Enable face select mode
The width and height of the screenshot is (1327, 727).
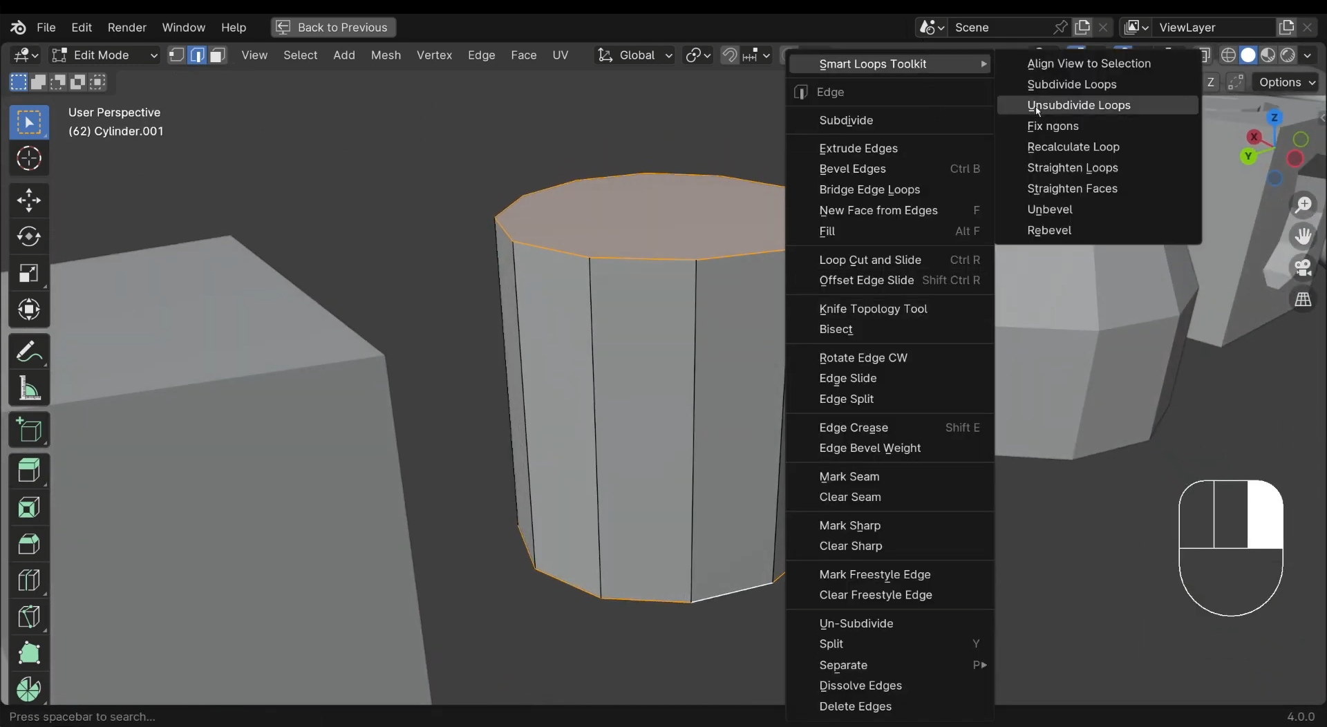(218, 55)
